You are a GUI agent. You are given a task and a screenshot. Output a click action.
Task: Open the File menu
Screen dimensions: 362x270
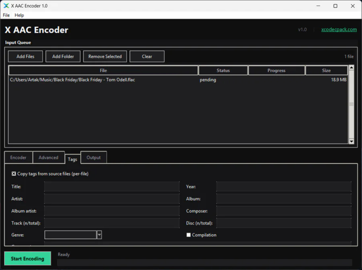click(x=6, y=15)
